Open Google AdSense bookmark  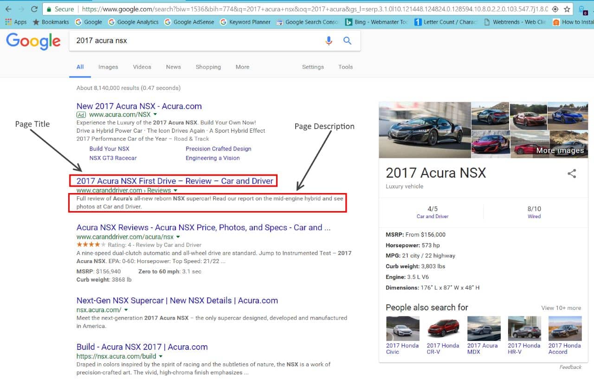click(190, 22)
